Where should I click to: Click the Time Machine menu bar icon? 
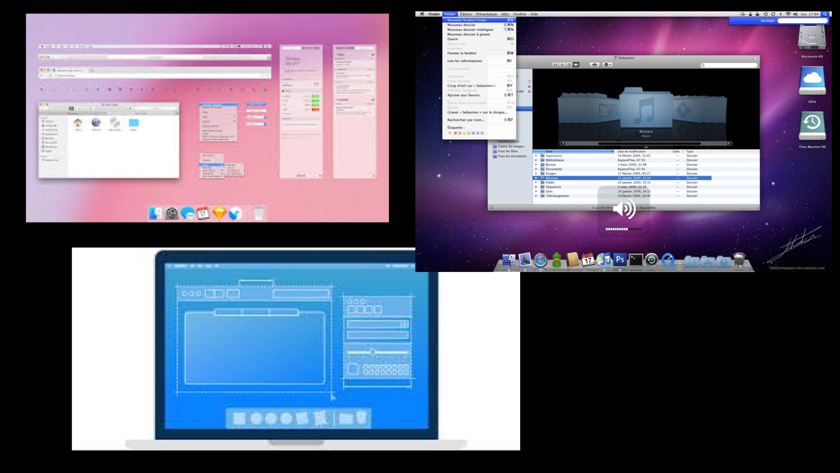[x=766, y=14]
